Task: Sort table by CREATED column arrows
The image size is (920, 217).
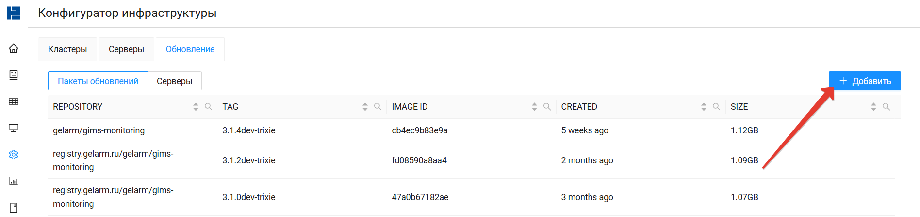Action: pos(704,107)
